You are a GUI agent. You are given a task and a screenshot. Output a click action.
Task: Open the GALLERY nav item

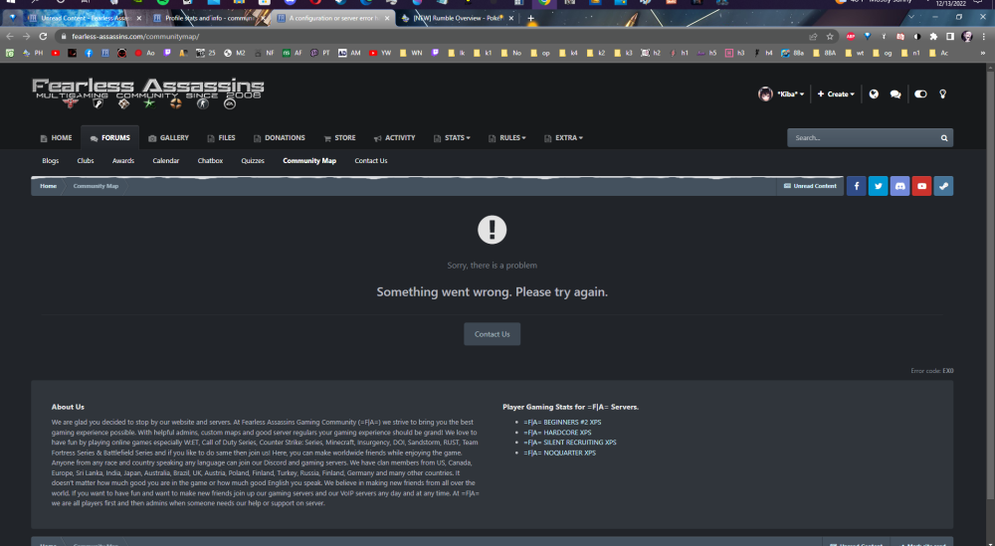pyautogui.click(x=168, y=137)
